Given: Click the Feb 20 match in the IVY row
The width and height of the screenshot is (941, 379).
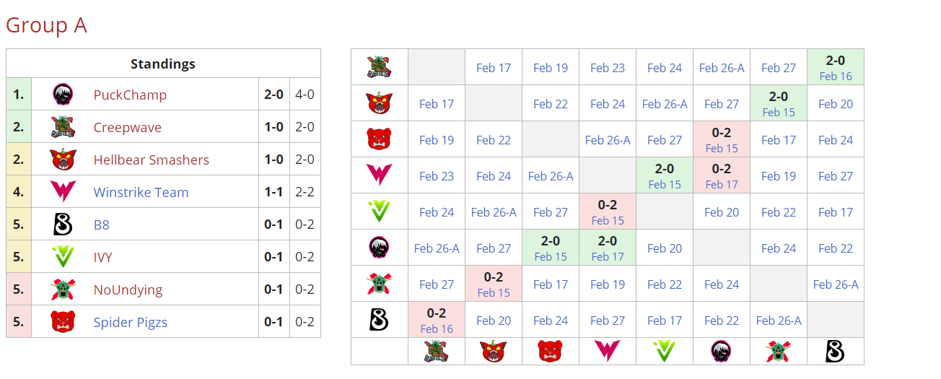Looking at the screenshot, I should (x=722, y=212).
